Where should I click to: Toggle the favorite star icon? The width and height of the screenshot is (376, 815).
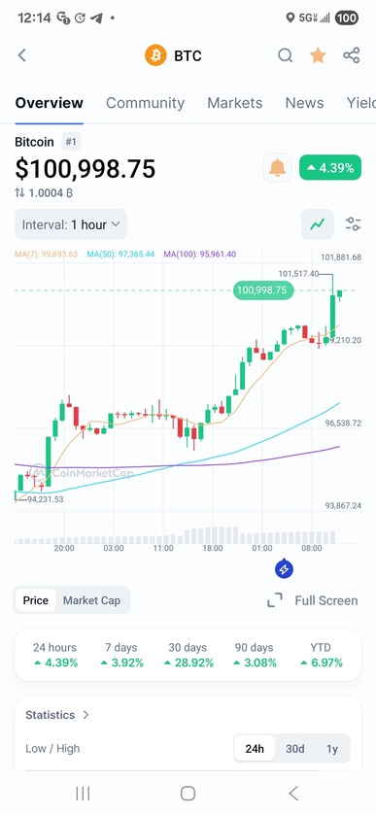(318, 55)
